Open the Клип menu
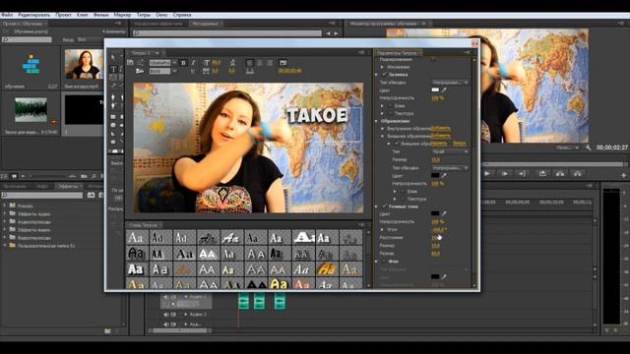 [82, 15]
